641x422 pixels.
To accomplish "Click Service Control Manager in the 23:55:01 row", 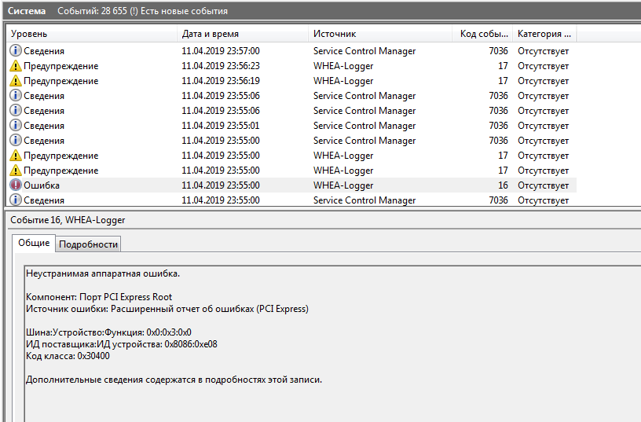I will 364,126.
